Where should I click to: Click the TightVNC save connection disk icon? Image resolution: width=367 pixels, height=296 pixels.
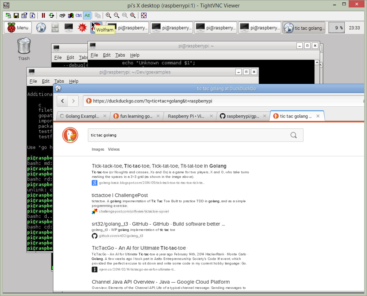point(16,15)
